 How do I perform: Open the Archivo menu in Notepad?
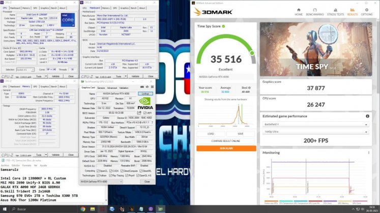5,165
